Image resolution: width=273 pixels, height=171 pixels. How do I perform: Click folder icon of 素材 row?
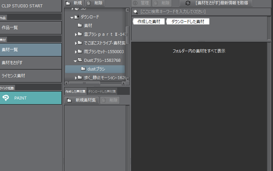tap(80, 25)
